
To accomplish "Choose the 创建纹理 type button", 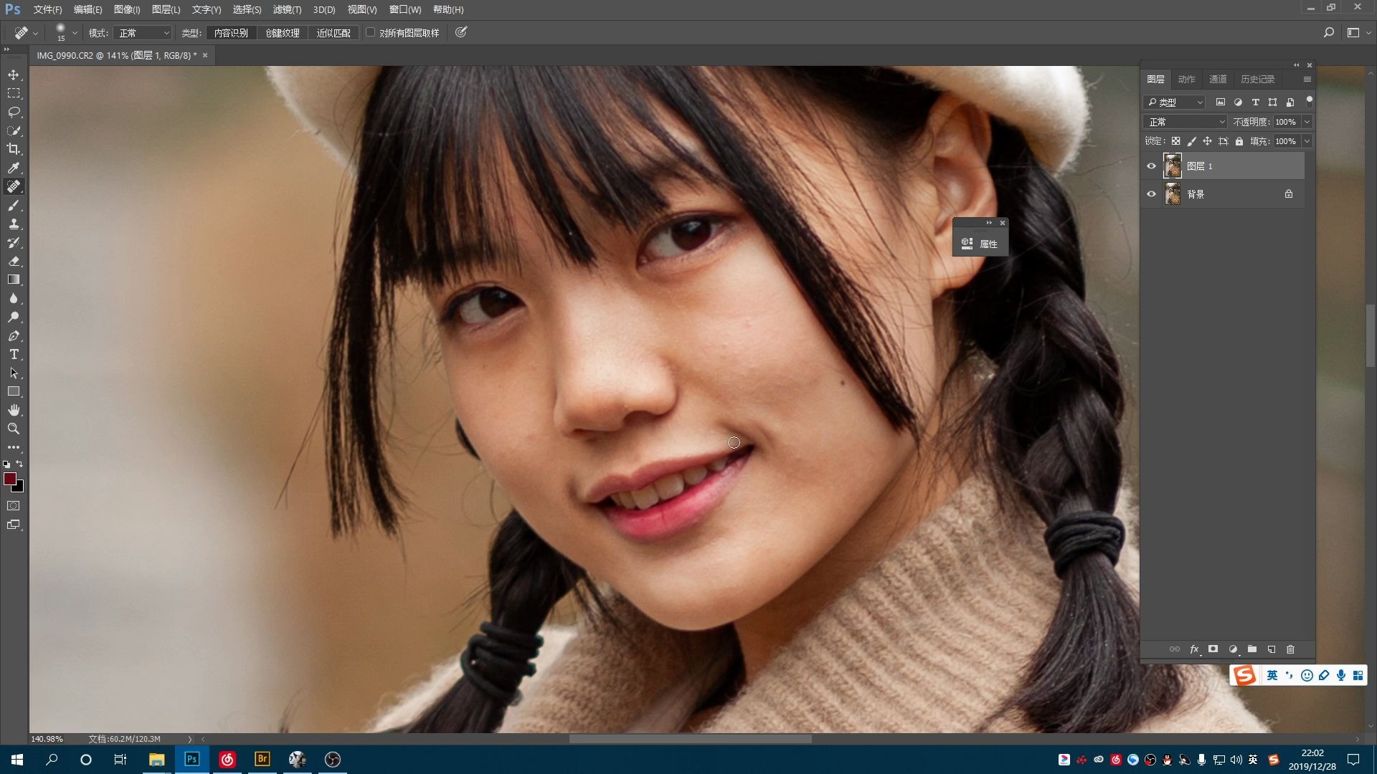I will pos(283,33).
